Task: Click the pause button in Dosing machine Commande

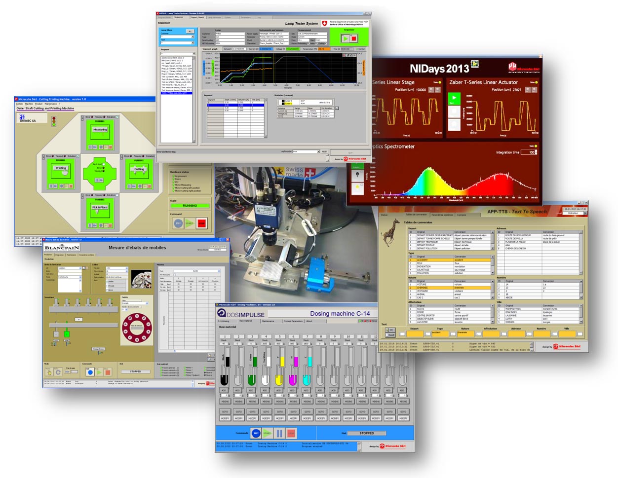Action: click(279, 433)
